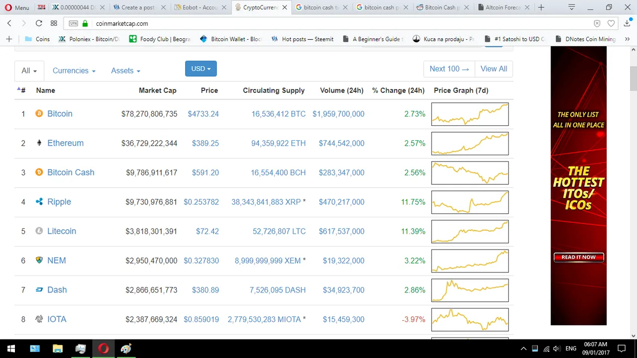Click the green site security padlock

point(85,23)
